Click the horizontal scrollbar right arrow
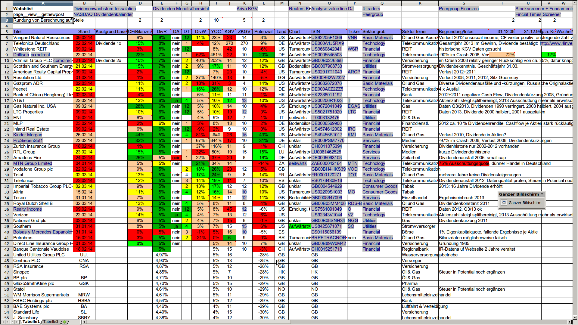 point(569,322)
